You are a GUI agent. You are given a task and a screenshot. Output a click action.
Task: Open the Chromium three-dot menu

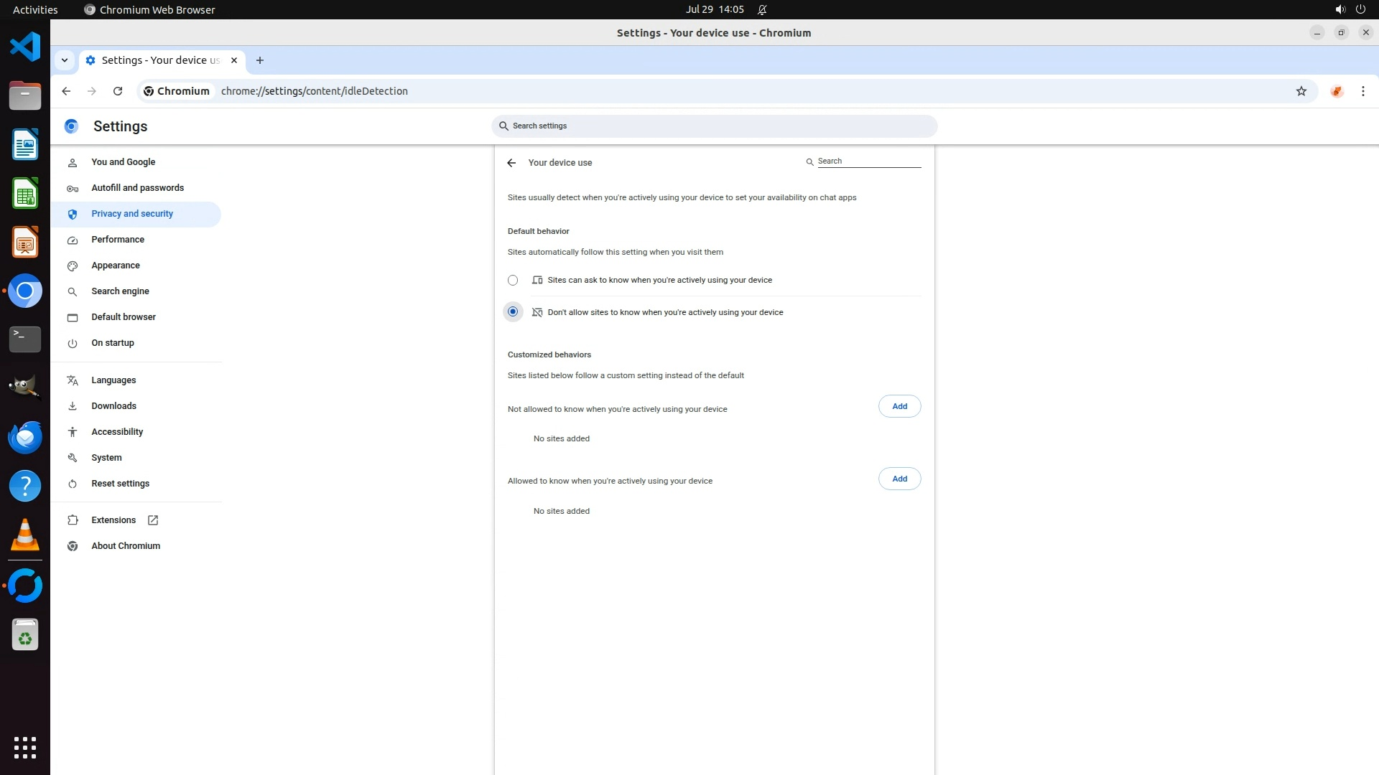(x=1362, y=91)
